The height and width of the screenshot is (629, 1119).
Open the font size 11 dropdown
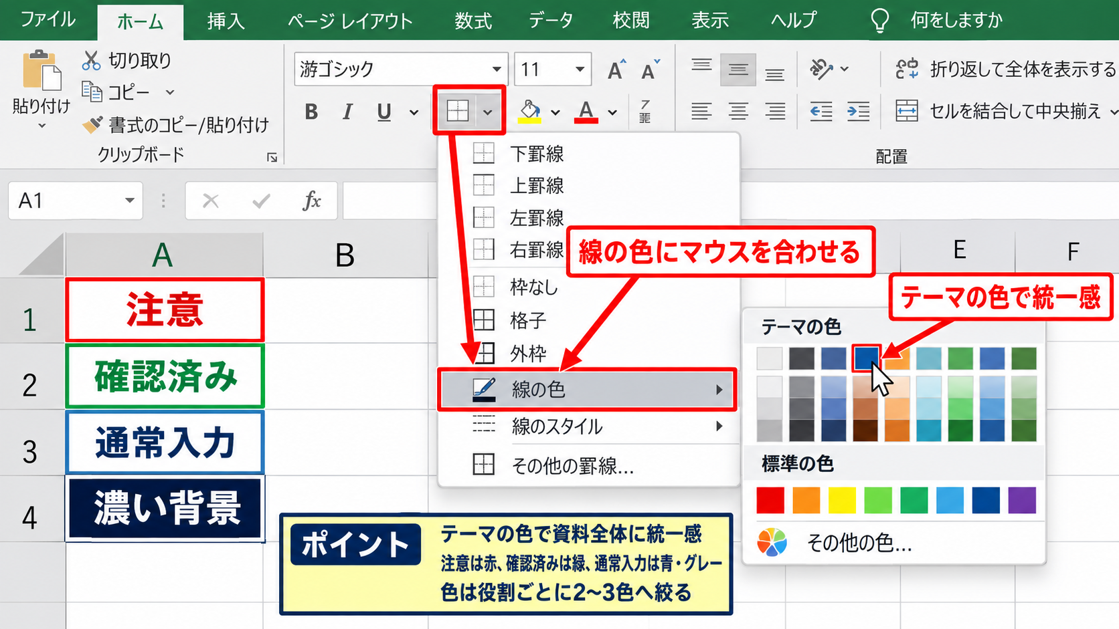[580, 69]
